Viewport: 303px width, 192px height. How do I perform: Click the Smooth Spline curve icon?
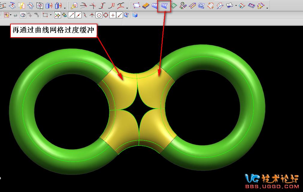point(121,6)
